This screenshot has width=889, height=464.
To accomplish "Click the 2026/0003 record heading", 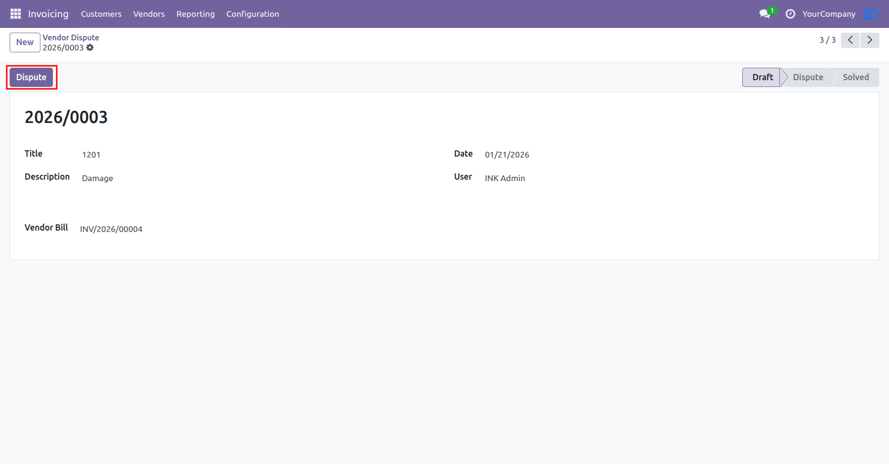I will point(66,117).
